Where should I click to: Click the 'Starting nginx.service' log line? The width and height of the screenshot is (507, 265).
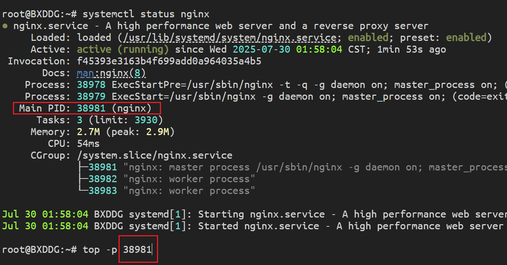(x=254, y=214)
